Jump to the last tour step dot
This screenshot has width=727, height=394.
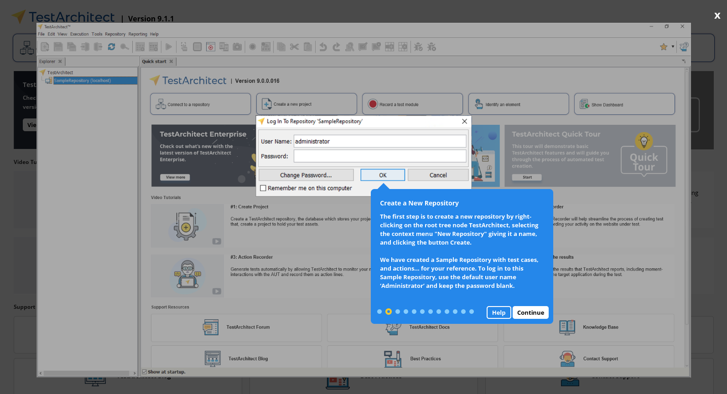[x=472, y=312]
